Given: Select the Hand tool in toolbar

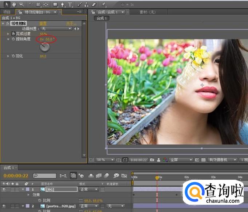Looking at the screenshot, I should (13, 4).
